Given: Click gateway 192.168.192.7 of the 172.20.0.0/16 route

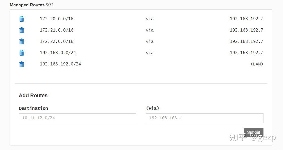Looking at the screenshot, I should 246,19.
